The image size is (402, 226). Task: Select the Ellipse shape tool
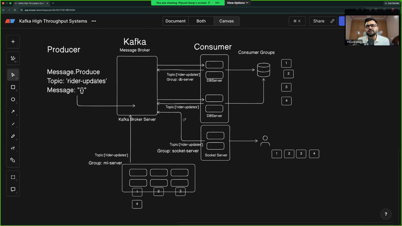tap(13, 99)
